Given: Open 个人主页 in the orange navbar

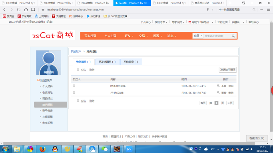Looking at the screenshot, I should point(110,36).
